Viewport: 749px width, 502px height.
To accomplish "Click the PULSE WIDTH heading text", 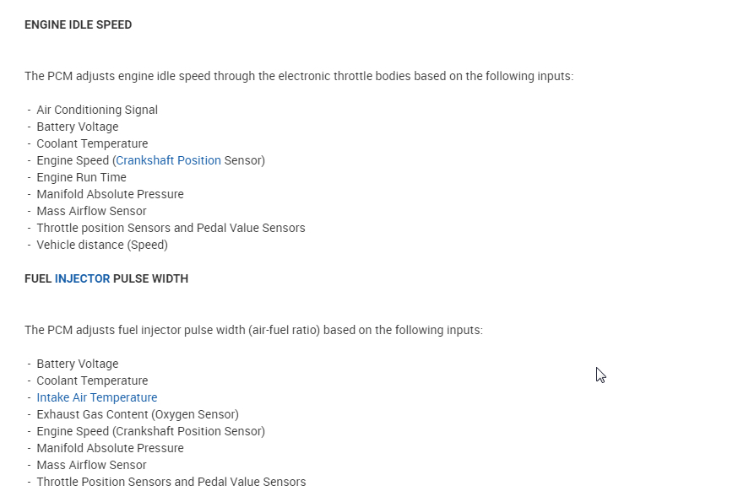I will (150, 278).
